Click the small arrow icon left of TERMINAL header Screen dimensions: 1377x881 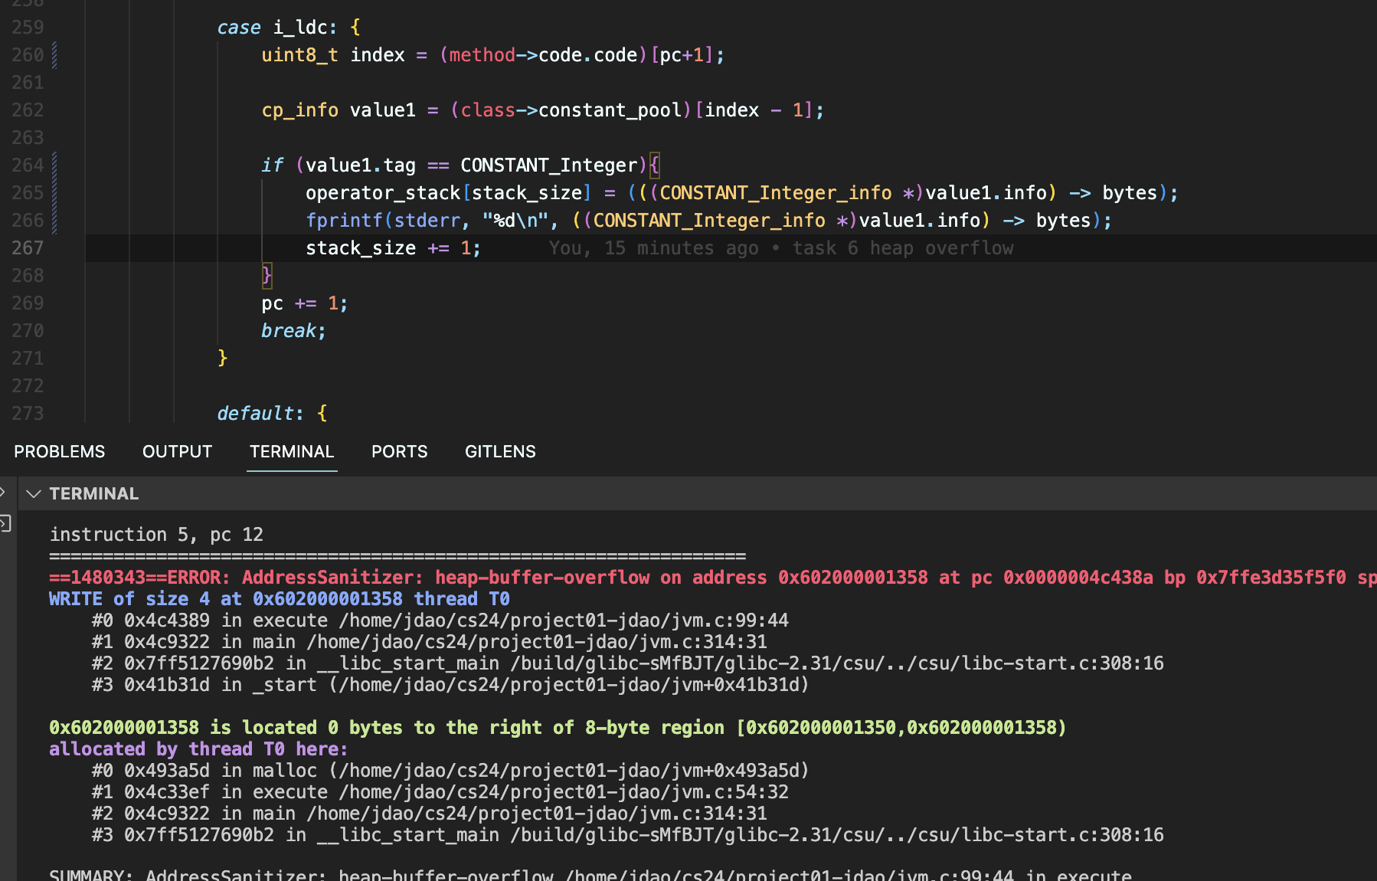pos(3,492)
